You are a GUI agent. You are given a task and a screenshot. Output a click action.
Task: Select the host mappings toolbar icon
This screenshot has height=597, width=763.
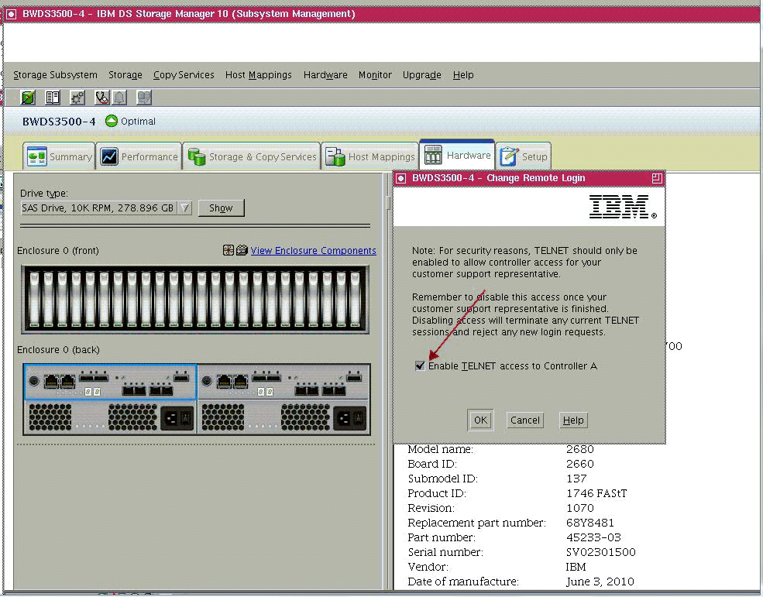pyautogui.click(x=144, y=97)
